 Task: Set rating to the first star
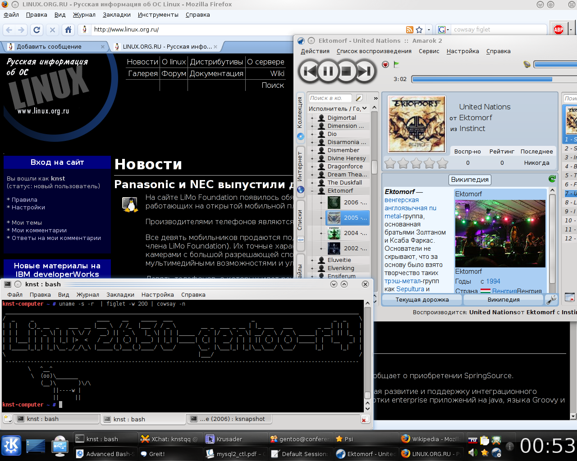(390, 163)
